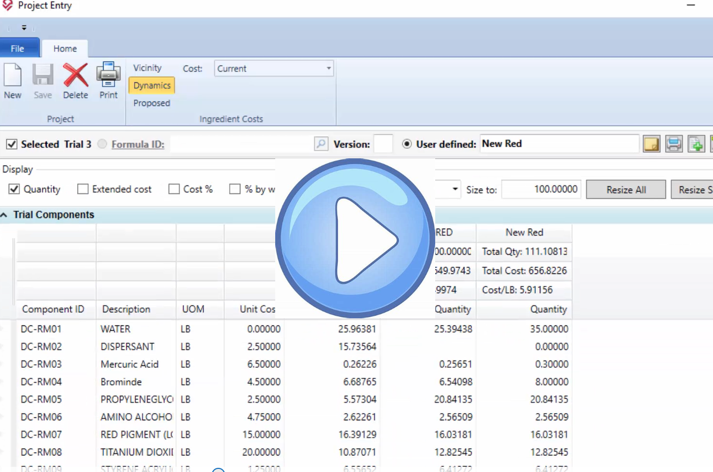Viewport: 713px width, 472px height.
Task: Click the Total Cost: 656.8226 cell
Action: click(524, 271)
